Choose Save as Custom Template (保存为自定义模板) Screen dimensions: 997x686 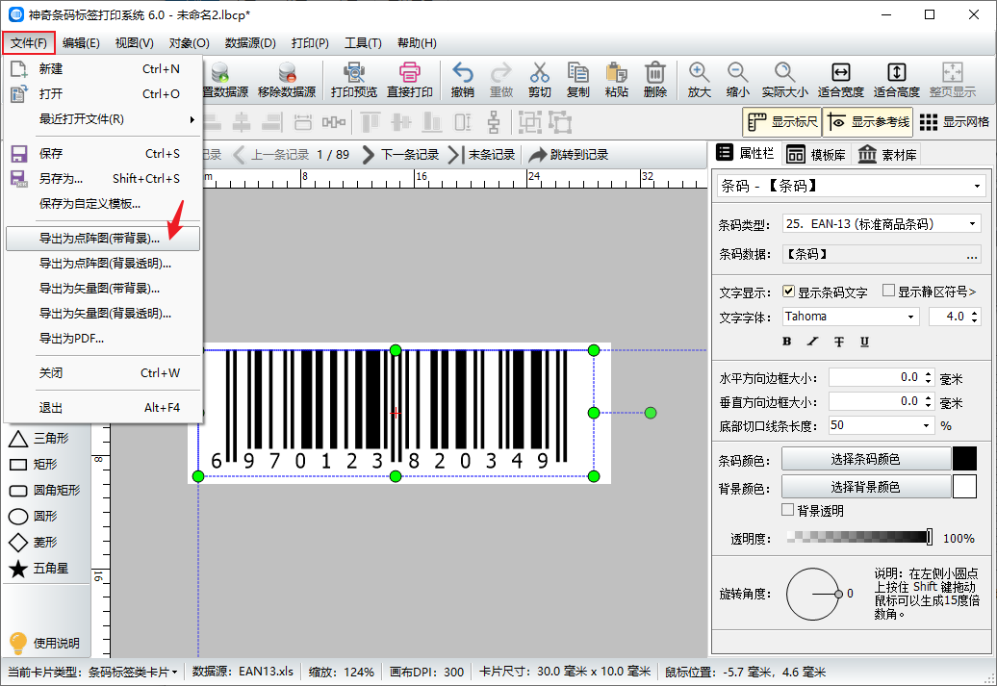(x=103, y=203)
